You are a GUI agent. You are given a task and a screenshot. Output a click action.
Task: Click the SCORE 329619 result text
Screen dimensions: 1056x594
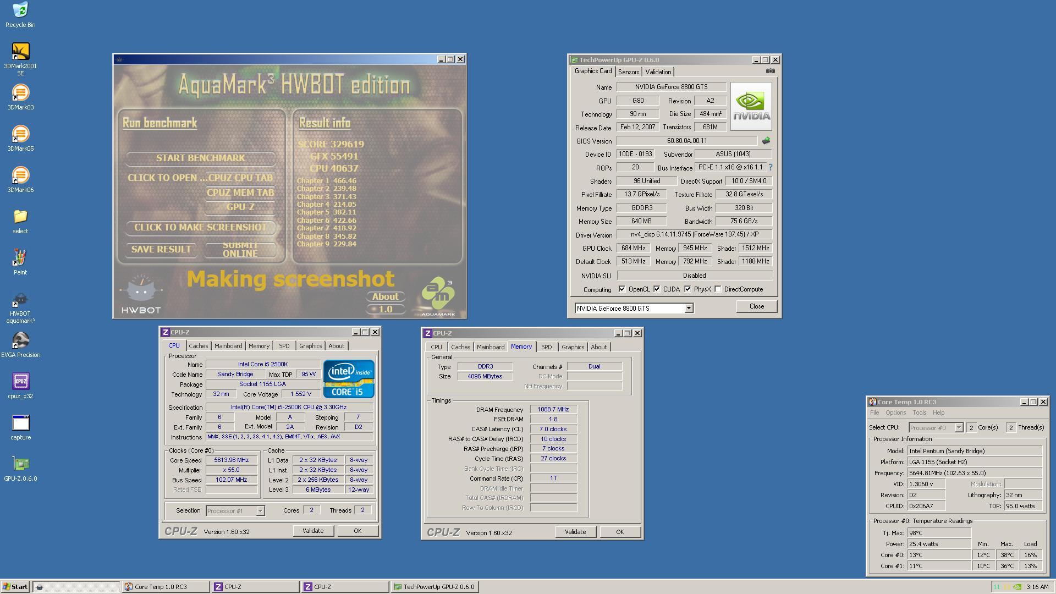click(x=331, y=144)
